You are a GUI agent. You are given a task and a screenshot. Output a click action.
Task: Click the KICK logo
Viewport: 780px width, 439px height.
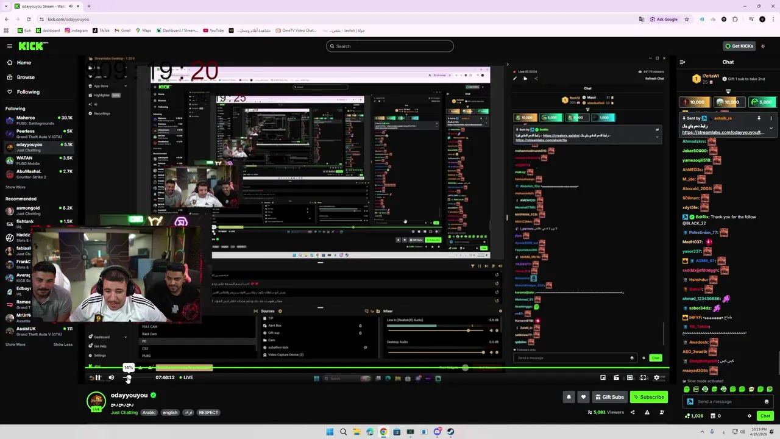coord(32,46)
